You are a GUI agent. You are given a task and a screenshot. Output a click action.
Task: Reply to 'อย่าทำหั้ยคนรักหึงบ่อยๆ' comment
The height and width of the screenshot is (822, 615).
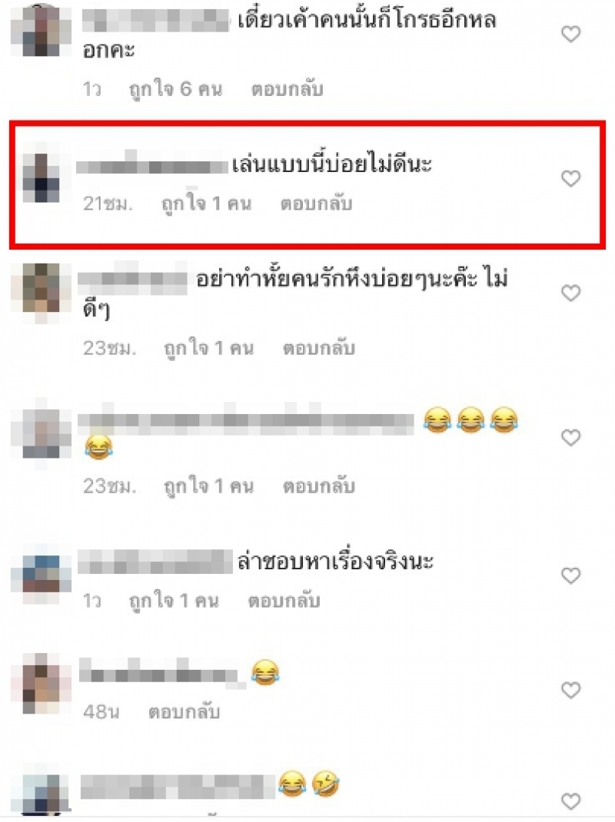(x=318, y=348)
